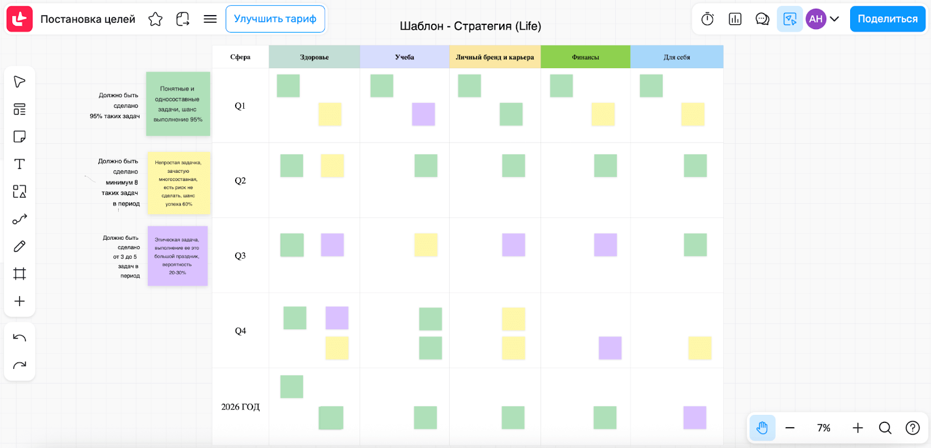Select the purple sticky note in legend
Viewport: 931px width, 448px height.
coord(177,256)
